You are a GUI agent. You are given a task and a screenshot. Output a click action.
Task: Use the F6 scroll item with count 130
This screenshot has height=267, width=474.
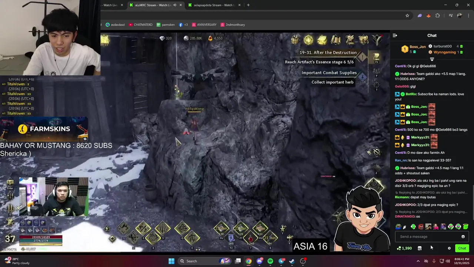tap(221, 228)
